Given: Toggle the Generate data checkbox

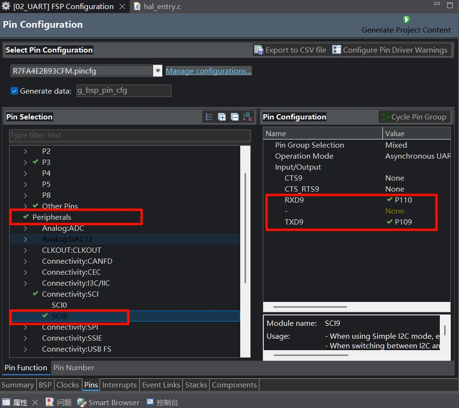Looking at the screenshot, I should click(14, 91).
